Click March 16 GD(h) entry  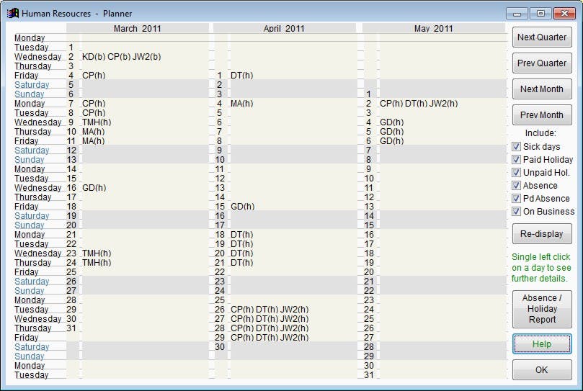click(94, 188)
